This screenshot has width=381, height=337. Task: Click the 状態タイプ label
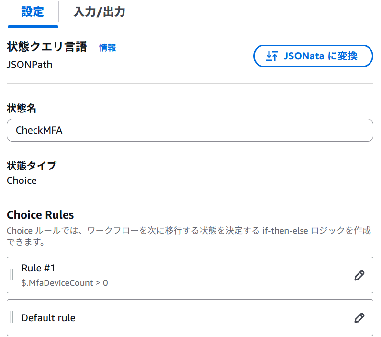31,166
